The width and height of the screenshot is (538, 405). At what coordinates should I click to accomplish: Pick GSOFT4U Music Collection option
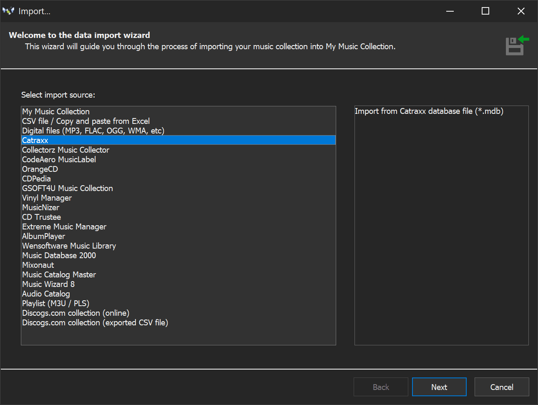pyautogui.click(x=67, y=188)
